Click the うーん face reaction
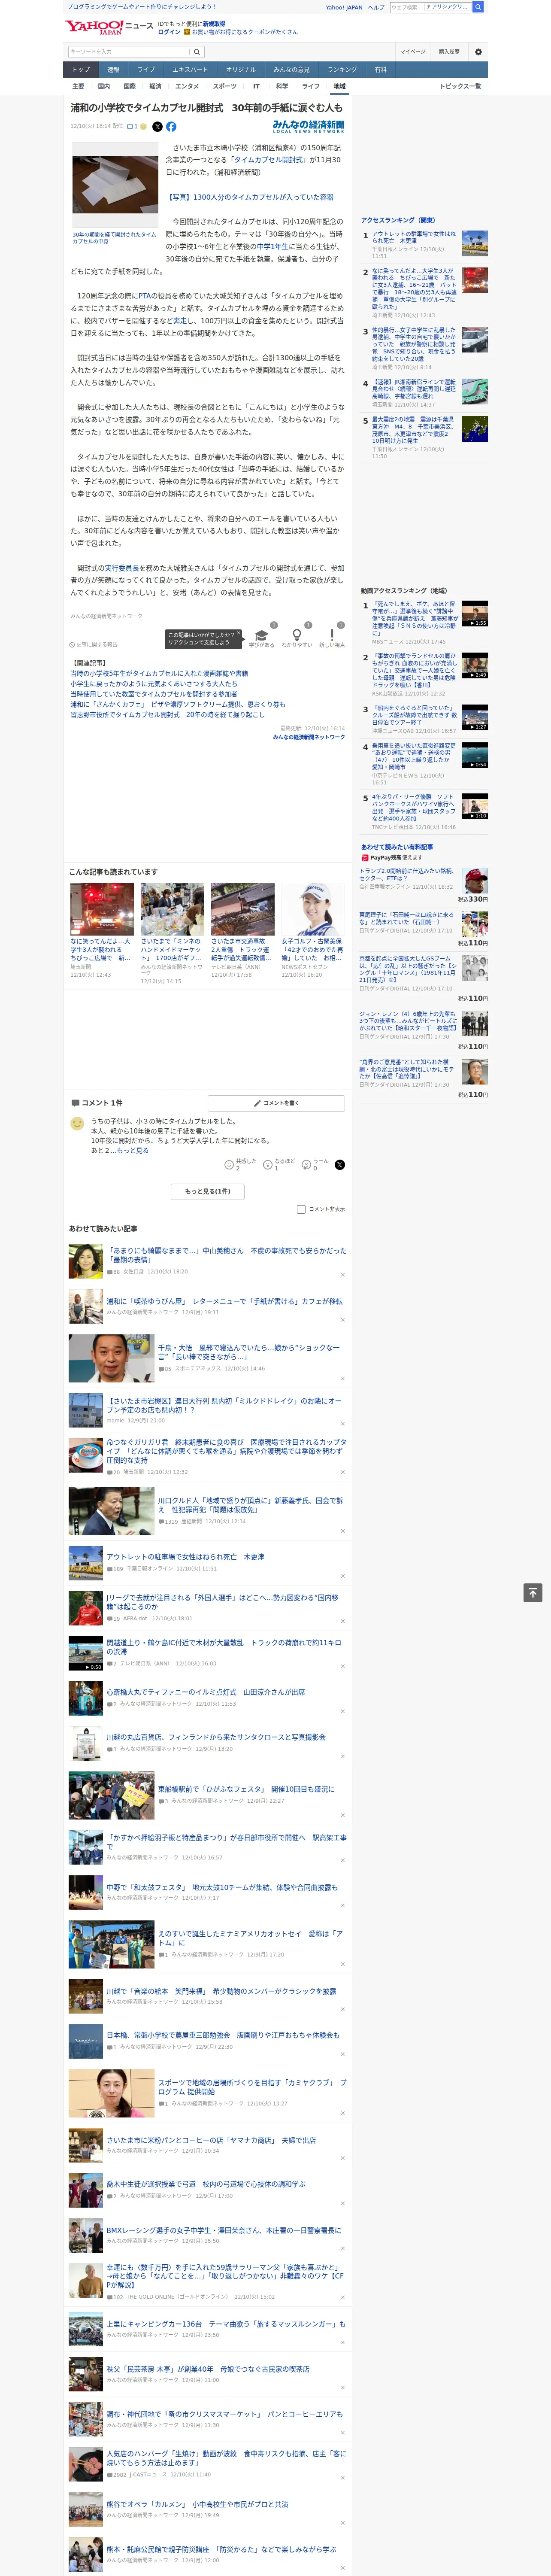The height and width of the screenshot is (2576, 551). (x=307, y=1165)
